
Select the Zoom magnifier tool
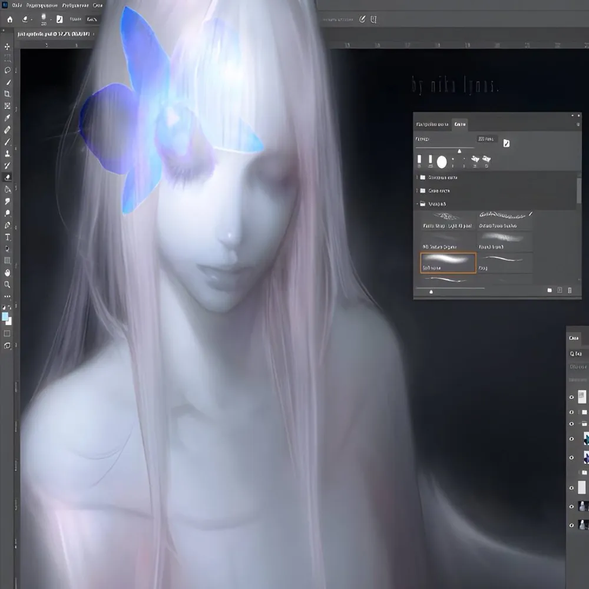[7, 284]
